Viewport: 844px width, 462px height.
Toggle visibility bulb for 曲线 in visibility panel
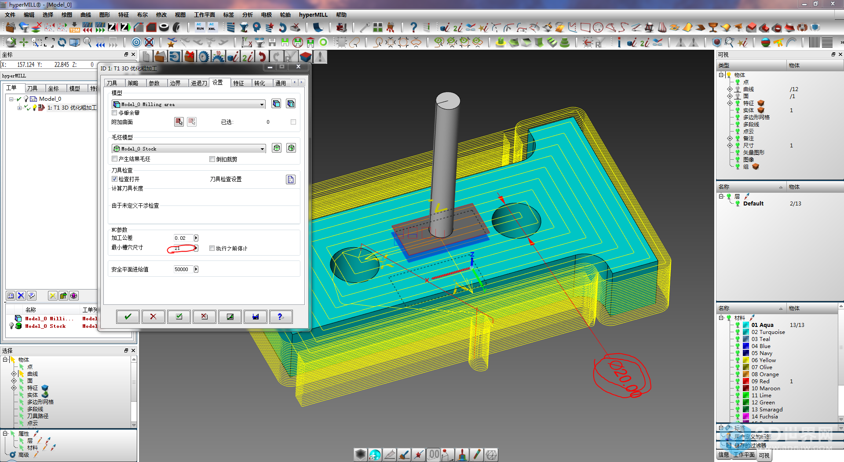point(738,89)
